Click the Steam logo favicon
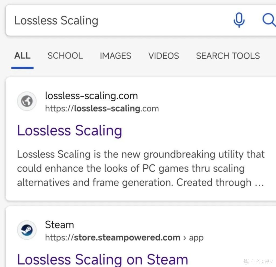This screenshot has height=267, width=276. coord(27,230)
